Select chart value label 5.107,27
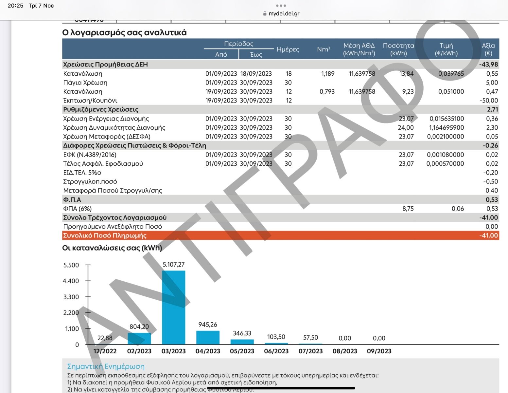The image size is (508, 393). pos(173,265)
